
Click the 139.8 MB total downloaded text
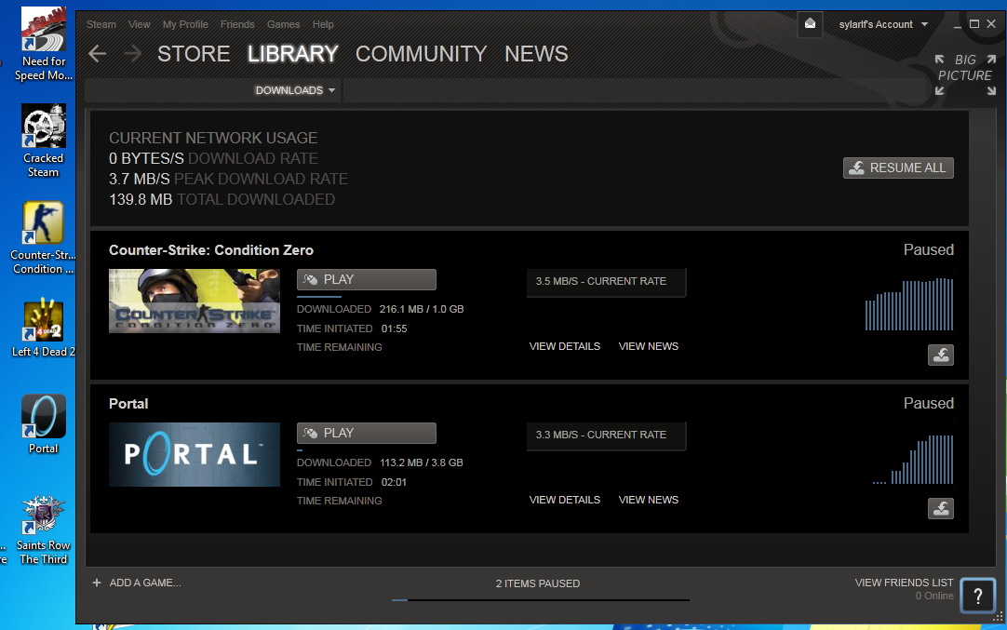pyautogui.click(x=222, y=200)
